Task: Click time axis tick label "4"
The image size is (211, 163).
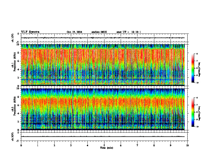Action: click(87, 145)
